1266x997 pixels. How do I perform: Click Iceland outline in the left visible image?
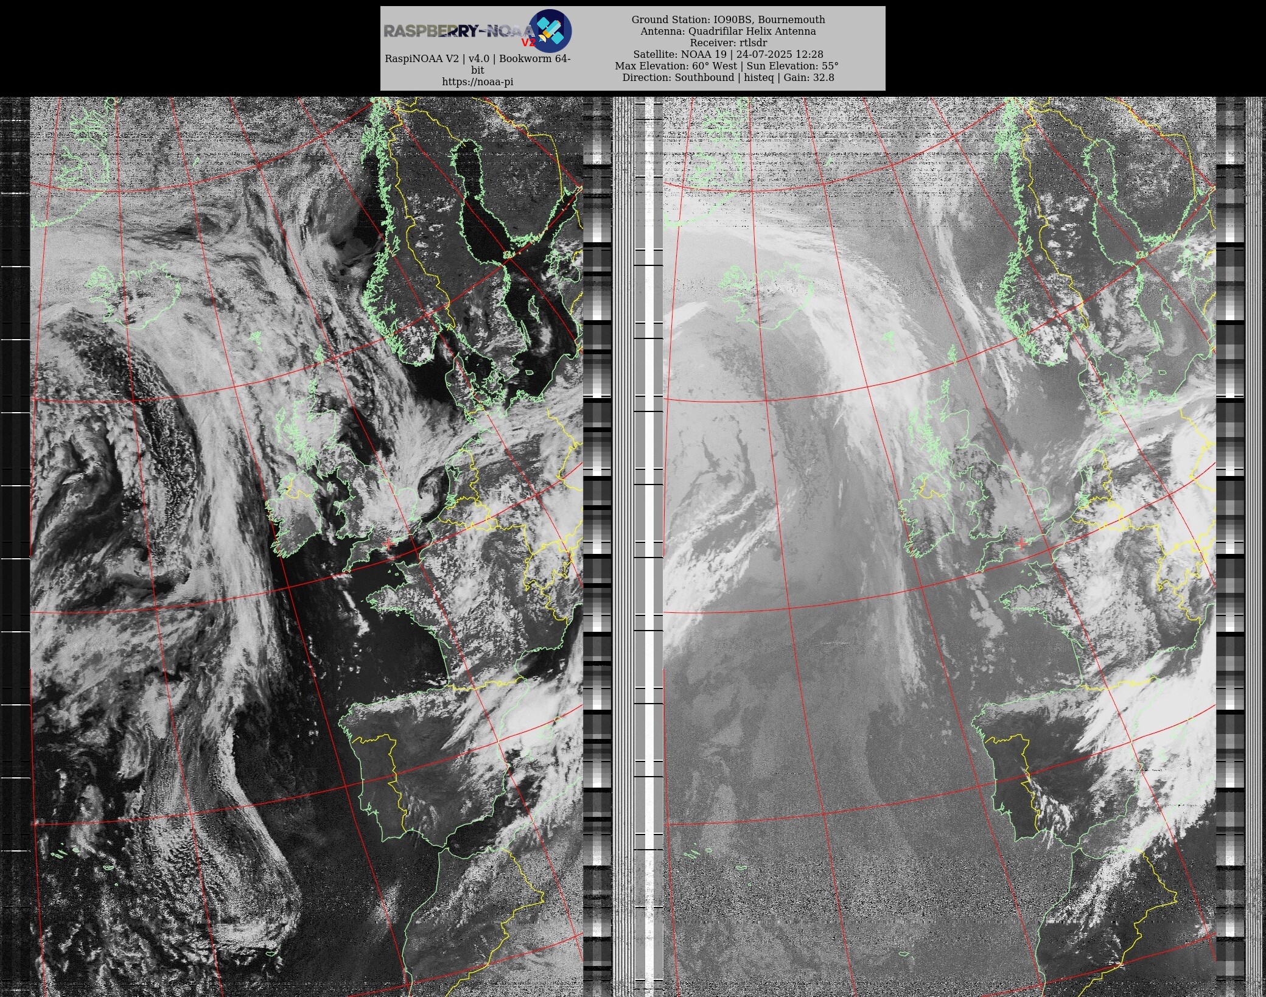coord(134,295)
